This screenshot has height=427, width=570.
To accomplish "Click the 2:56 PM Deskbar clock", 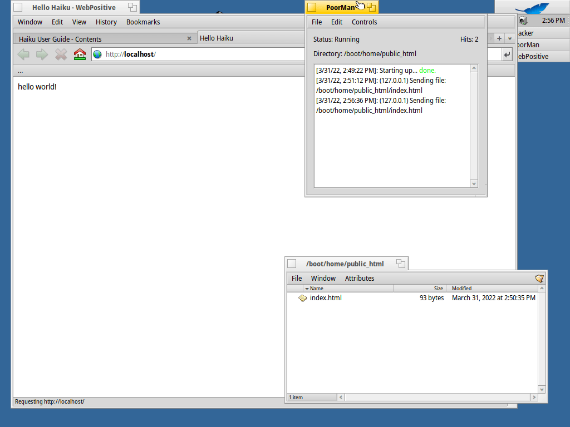I will pos(553,21).
